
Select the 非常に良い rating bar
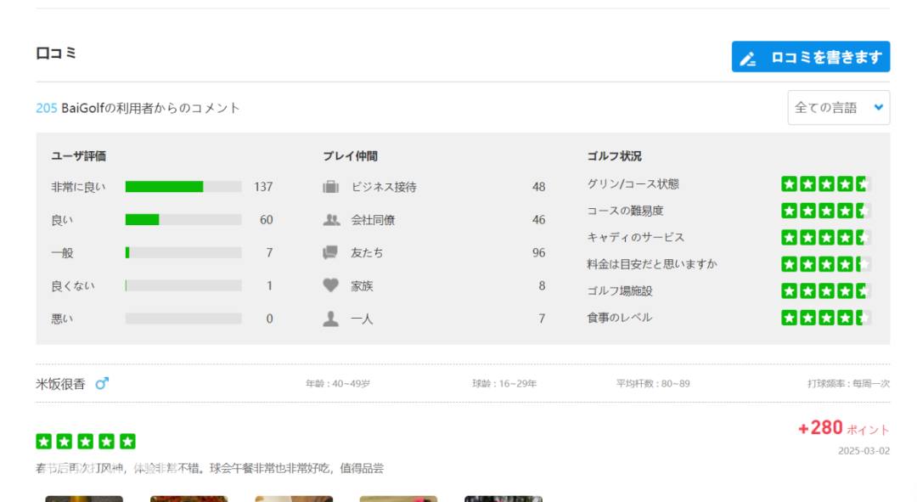click(x=183, y=187)
